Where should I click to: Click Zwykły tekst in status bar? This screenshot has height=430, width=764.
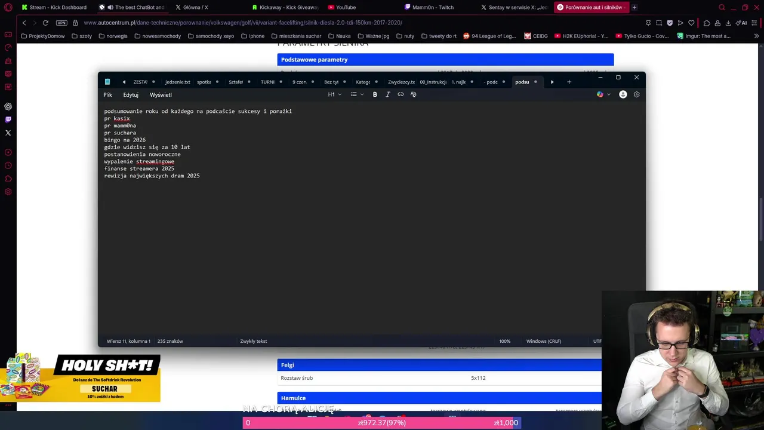pos(253,341)
